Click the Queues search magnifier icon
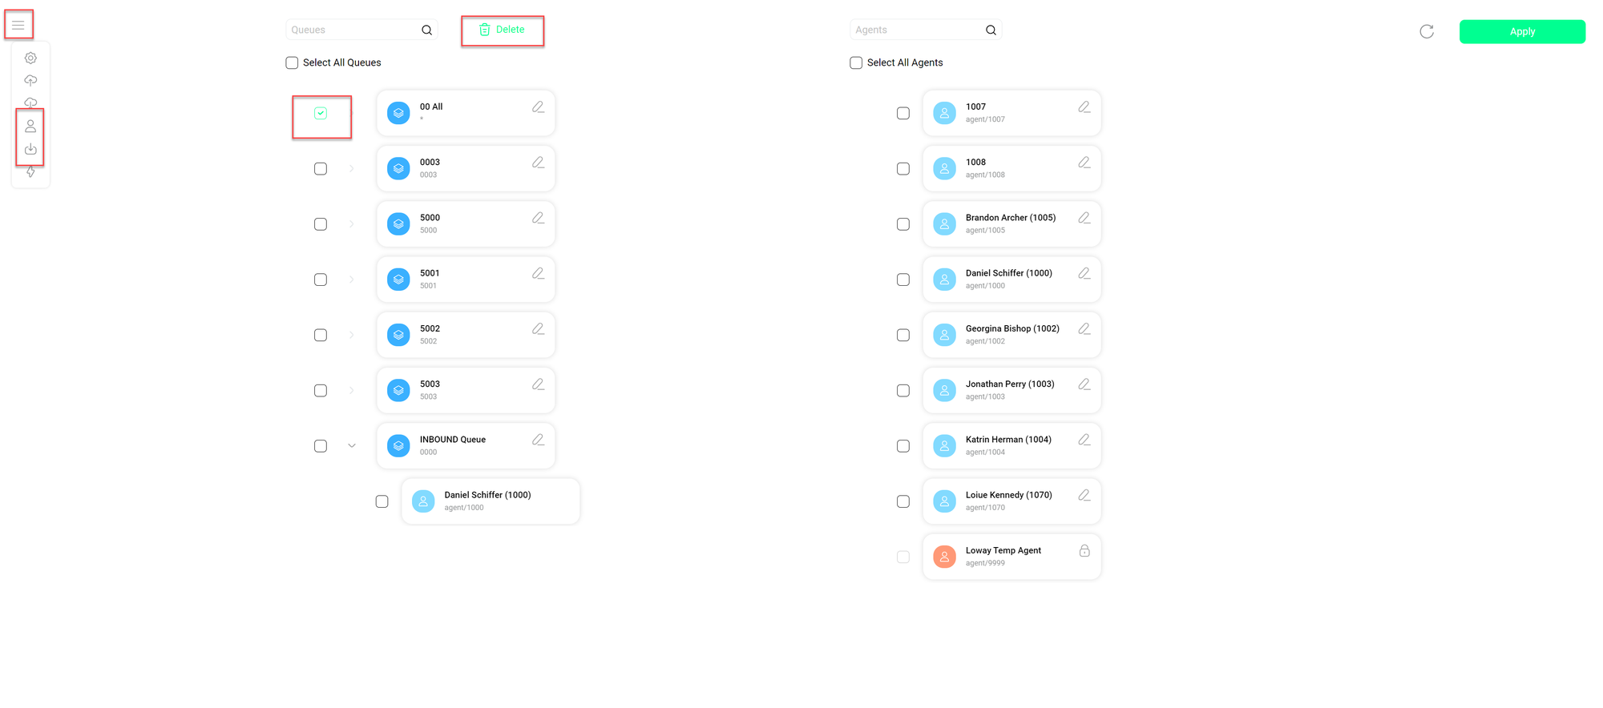 coord(426,30)
